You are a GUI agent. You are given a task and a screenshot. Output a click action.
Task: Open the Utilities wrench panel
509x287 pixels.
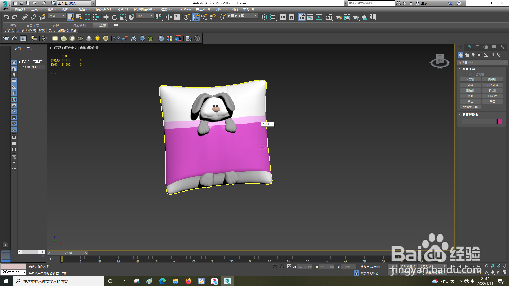point(502,47)
